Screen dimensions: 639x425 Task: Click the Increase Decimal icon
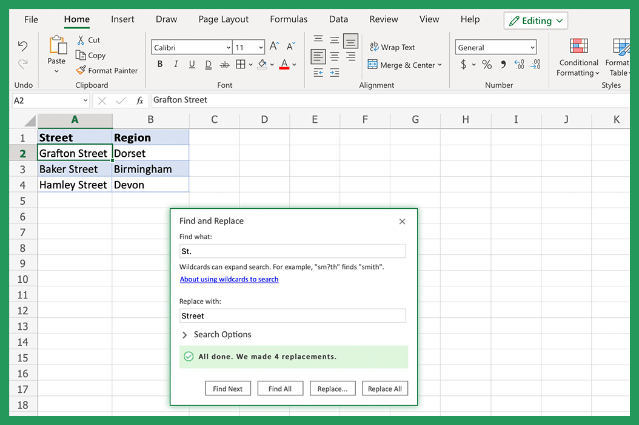pos(519,64)
